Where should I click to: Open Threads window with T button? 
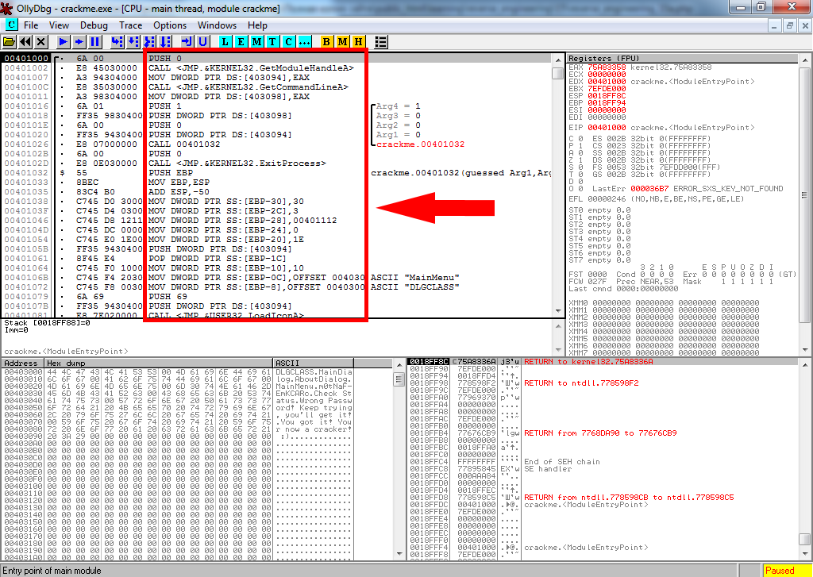pos(272,41)
